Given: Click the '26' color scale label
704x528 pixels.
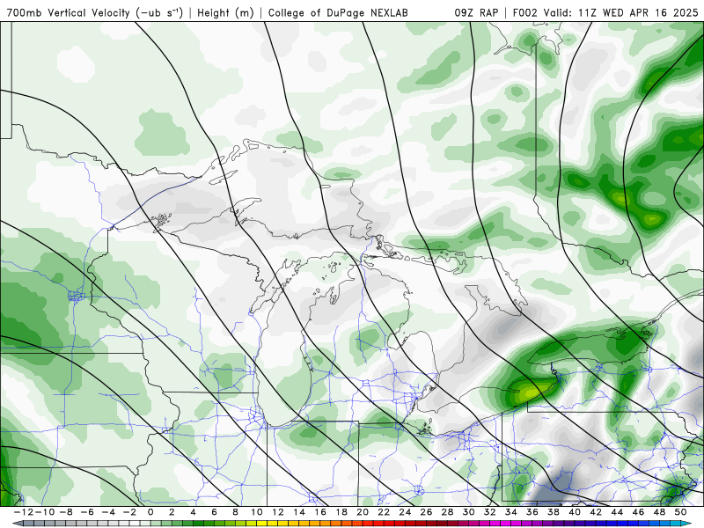Looking at the screenshot, I should (426, 512).
